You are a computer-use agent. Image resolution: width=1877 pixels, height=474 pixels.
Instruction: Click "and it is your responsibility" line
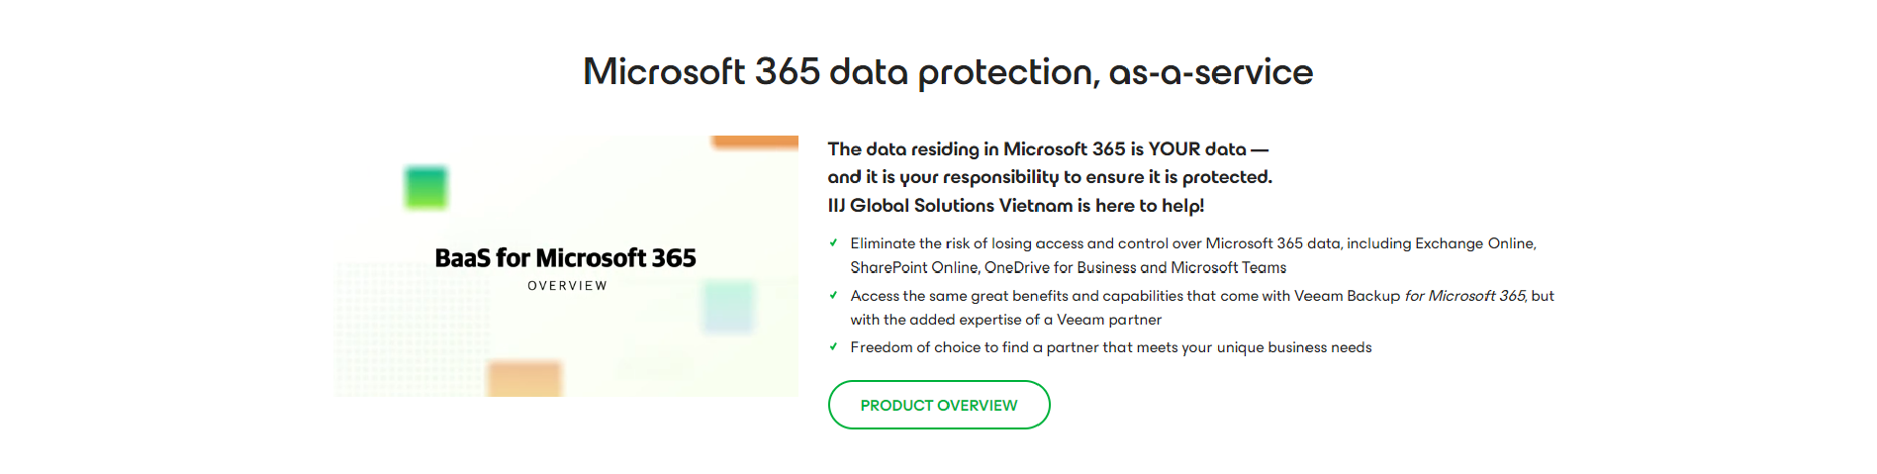1049,177
